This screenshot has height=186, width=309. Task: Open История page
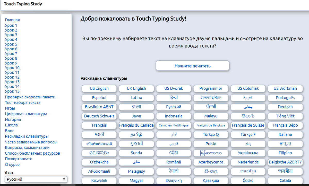[x=13, y=119]
